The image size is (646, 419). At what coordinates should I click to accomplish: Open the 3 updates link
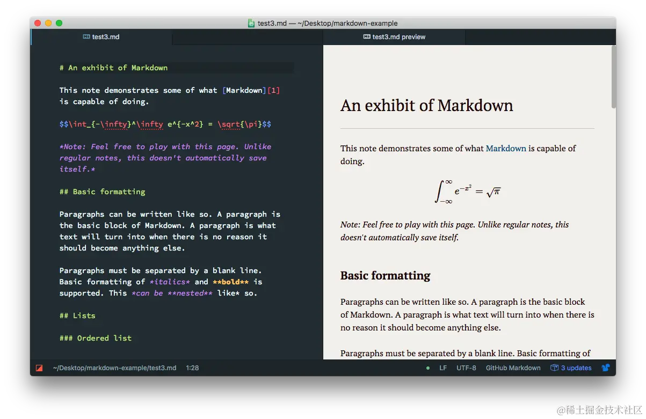pos(576,368)
